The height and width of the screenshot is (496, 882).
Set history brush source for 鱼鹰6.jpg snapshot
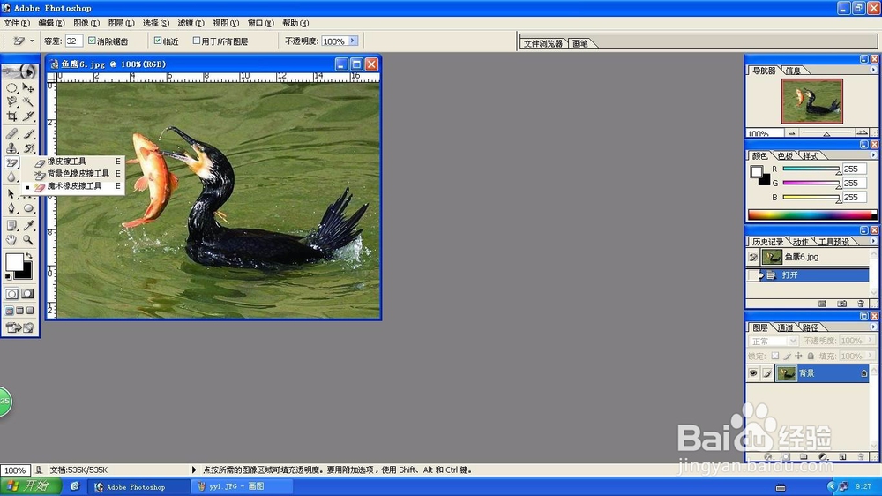point(753,258)
